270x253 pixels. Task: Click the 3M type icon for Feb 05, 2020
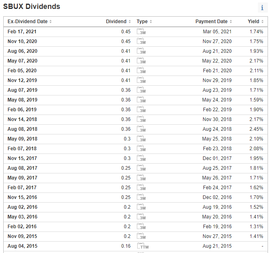141,70
